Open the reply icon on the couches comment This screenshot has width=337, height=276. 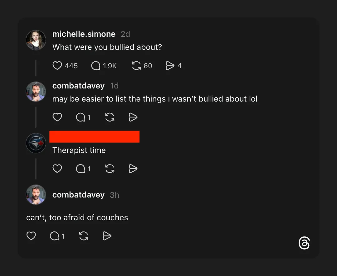[x=55, y=236]
